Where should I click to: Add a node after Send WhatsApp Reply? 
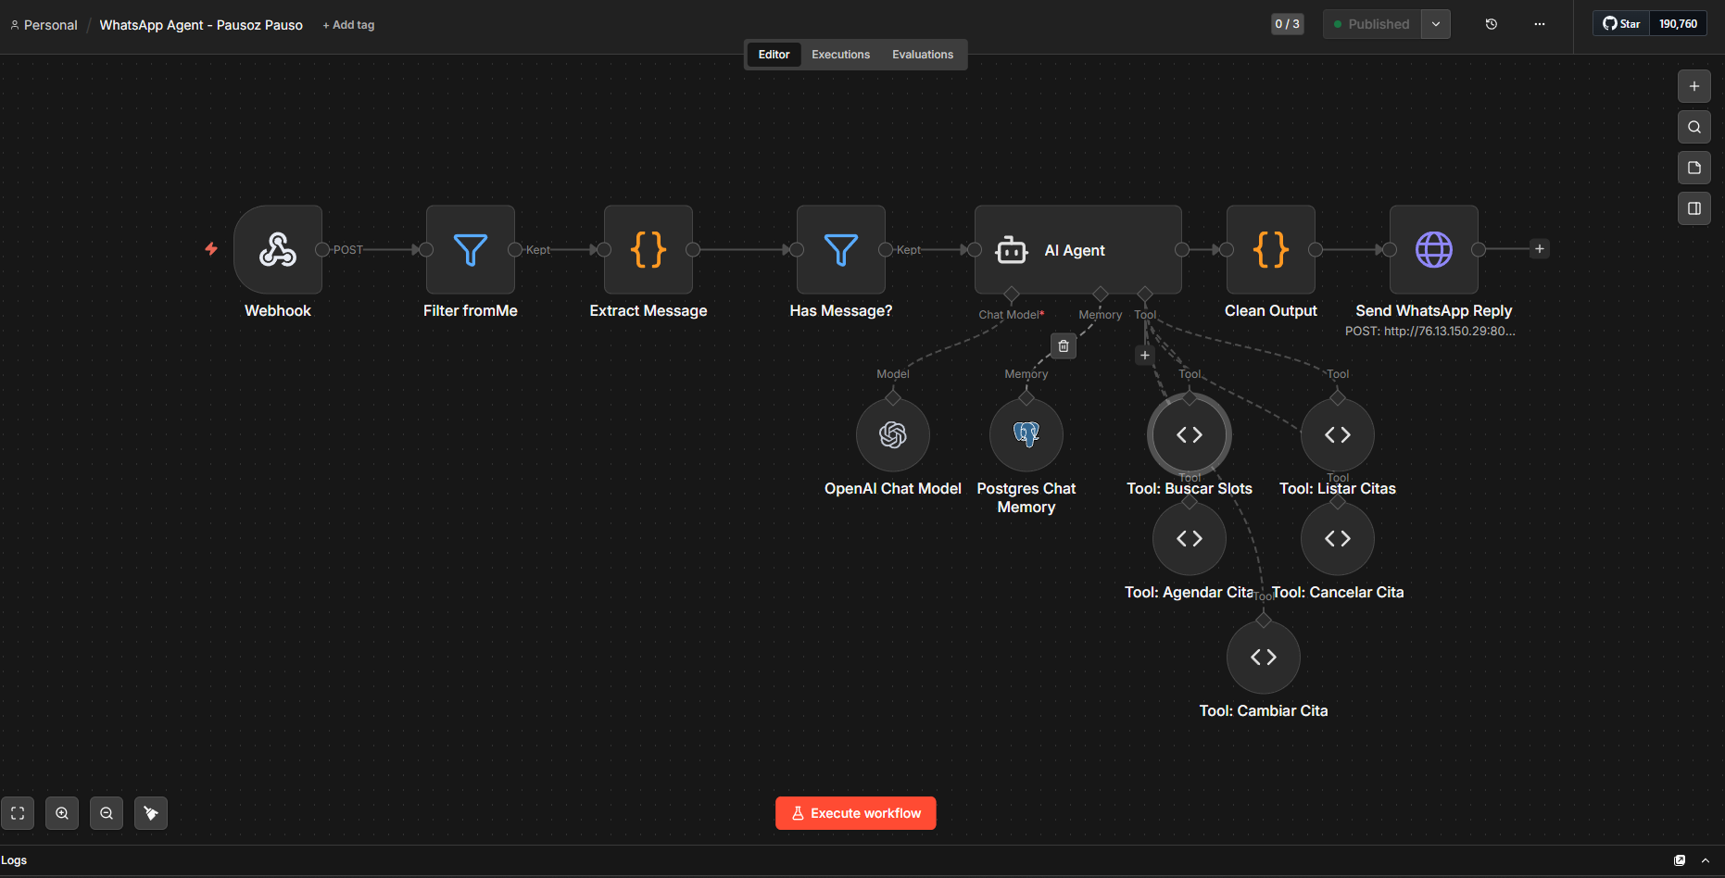[1540, 248]
